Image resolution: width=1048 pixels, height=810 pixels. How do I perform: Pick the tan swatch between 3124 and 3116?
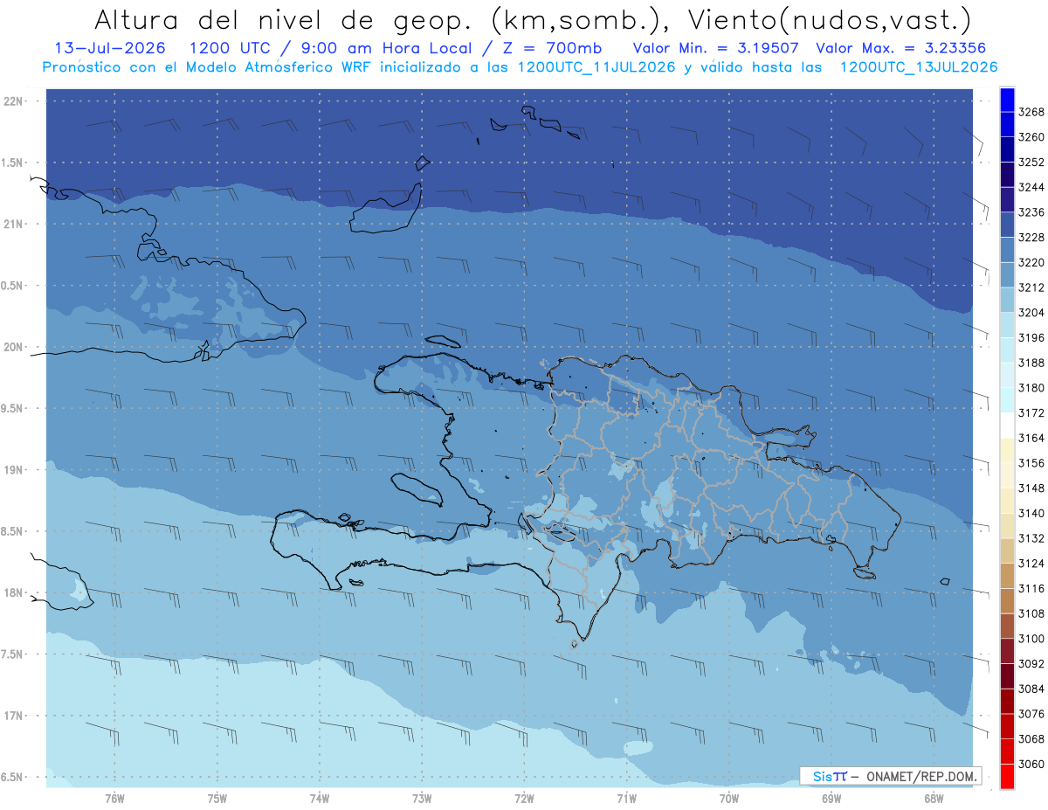[1007, 575]
